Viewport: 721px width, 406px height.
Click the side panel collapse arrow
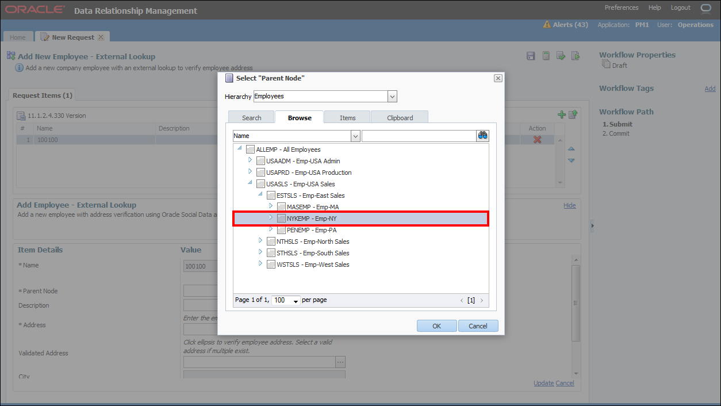pos(592,227)
